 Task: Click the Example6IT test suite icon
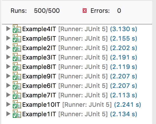point(17,86)
